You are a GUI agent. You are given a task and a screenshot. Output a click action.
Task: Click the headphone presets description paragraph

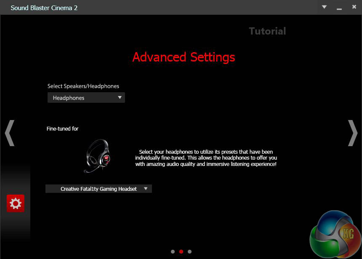[206, 158]
